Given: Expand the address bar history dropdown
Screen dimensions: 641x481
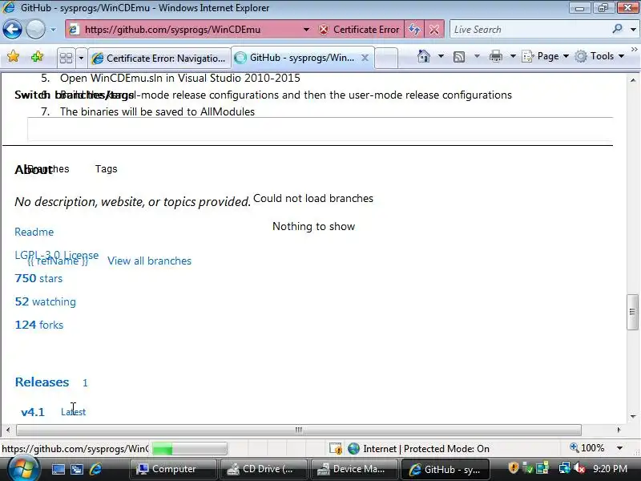Looking at the screenshot, I should (306, 30).
